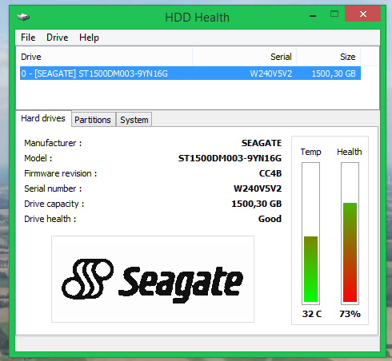Switch to the Partitions tab
Image resolution: width=392 pixels, height=361 pixels.
click(x=93, y=120)
